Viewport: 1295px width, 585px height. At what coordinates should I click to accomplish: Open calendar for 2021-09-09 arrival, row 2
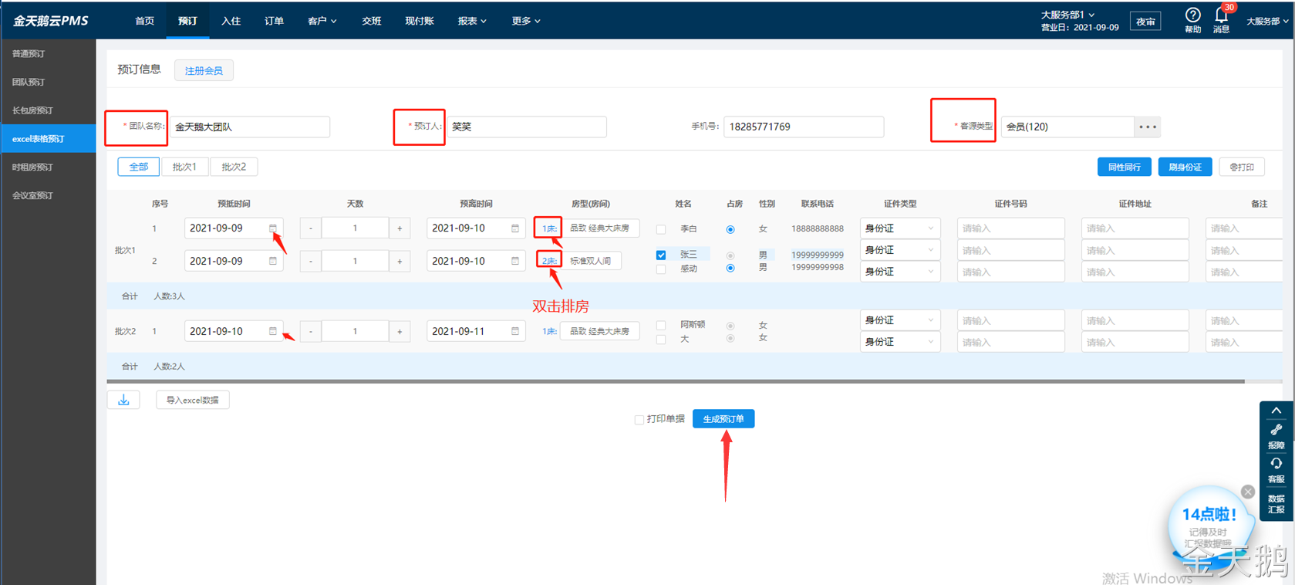click(273, 261)
